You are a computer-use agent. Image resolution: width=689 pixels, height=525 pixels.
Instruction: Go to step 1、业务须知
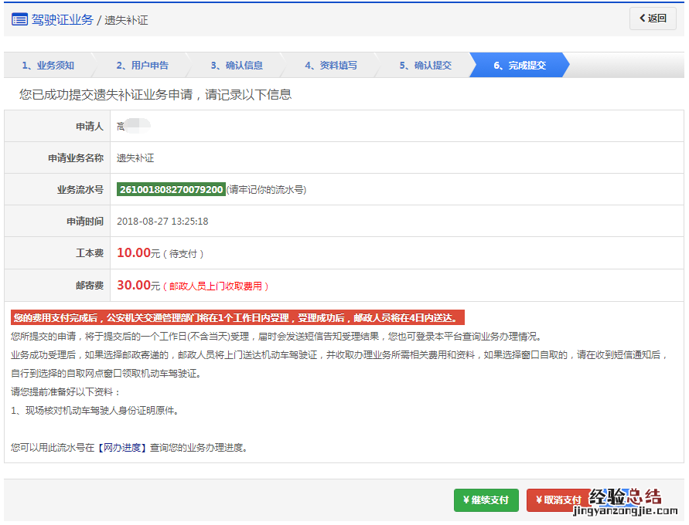[48, 66]
